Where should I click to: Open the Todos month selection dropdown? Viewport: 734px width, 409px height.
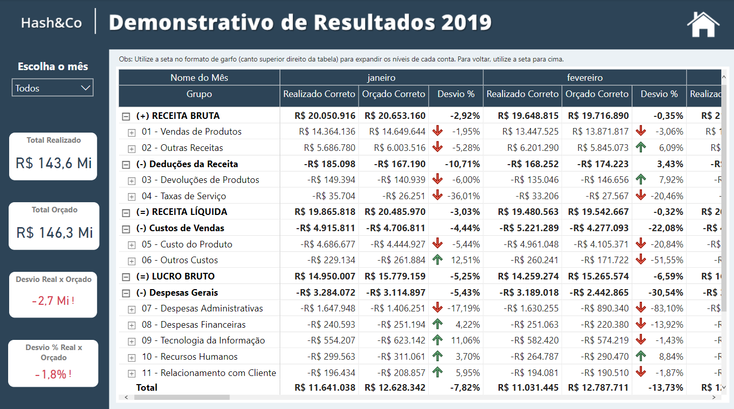53,87
